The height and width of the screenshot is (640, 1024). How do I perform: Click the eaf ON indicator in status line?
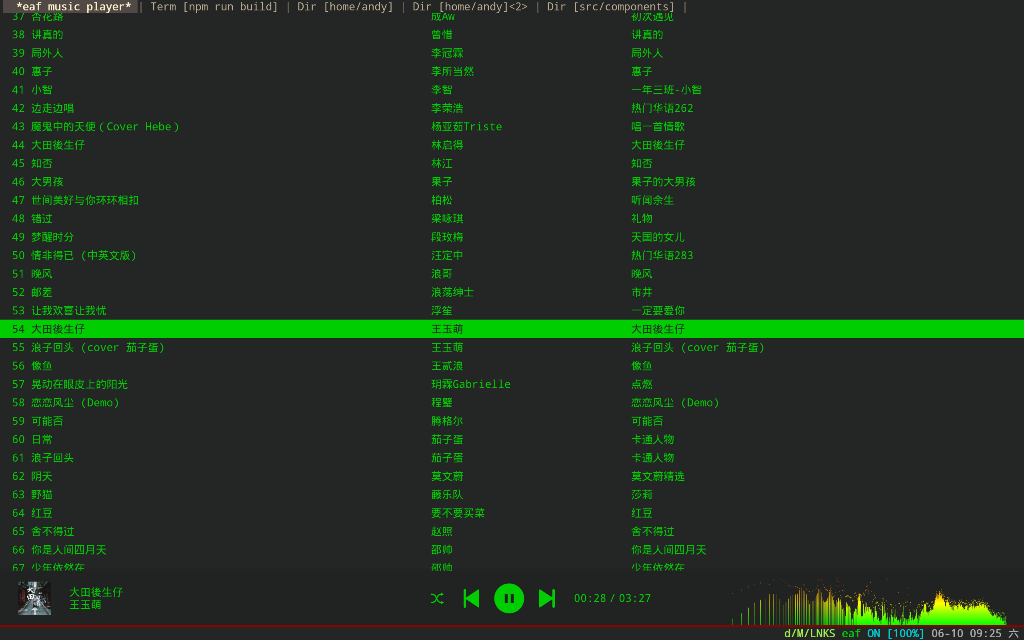pos(861,634)
